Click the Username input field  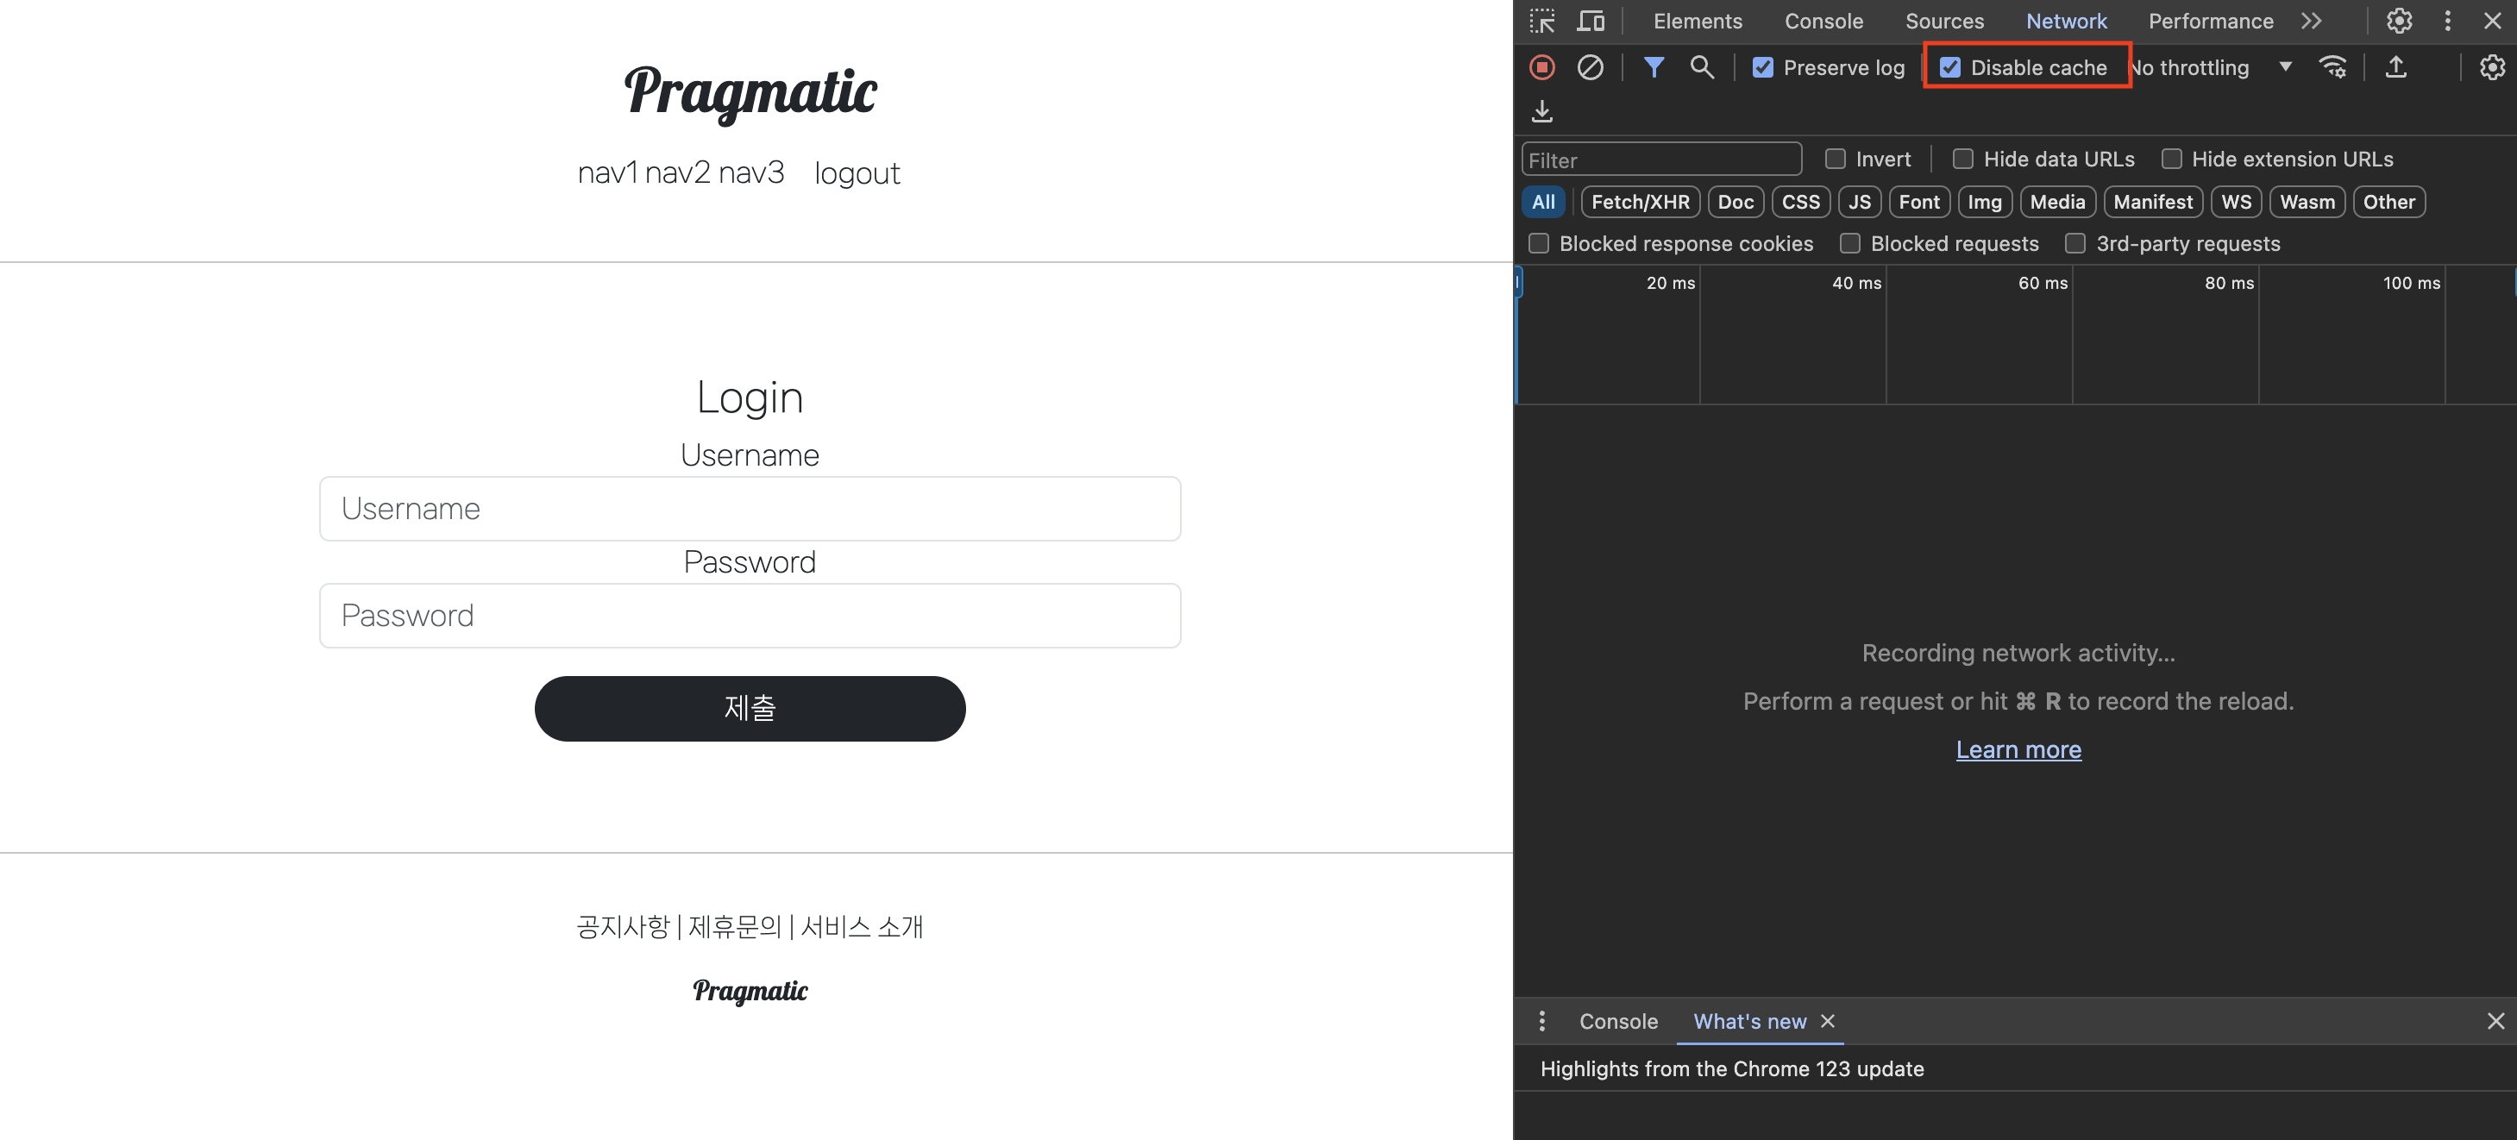click(750, 509)
